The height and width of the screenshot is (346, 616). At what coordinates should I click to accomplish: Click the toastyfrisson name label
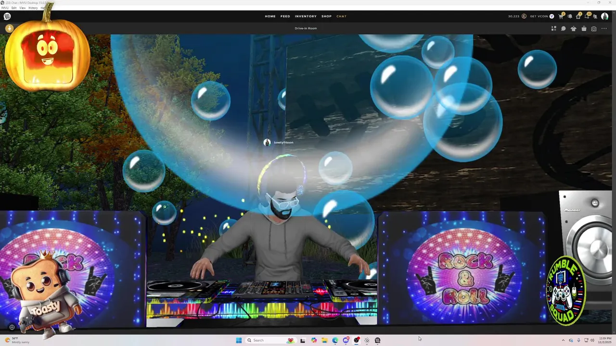[283, 142]
